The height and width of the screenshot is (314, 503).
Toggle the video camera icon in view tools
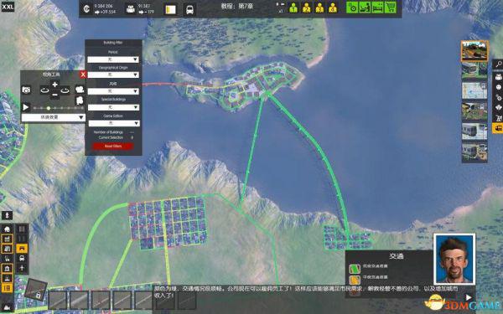[80, 90]
